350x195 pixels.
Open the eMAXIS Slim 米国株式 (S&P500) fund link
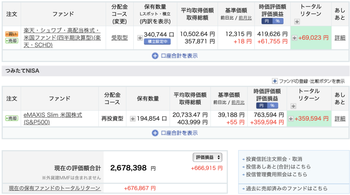53,119
